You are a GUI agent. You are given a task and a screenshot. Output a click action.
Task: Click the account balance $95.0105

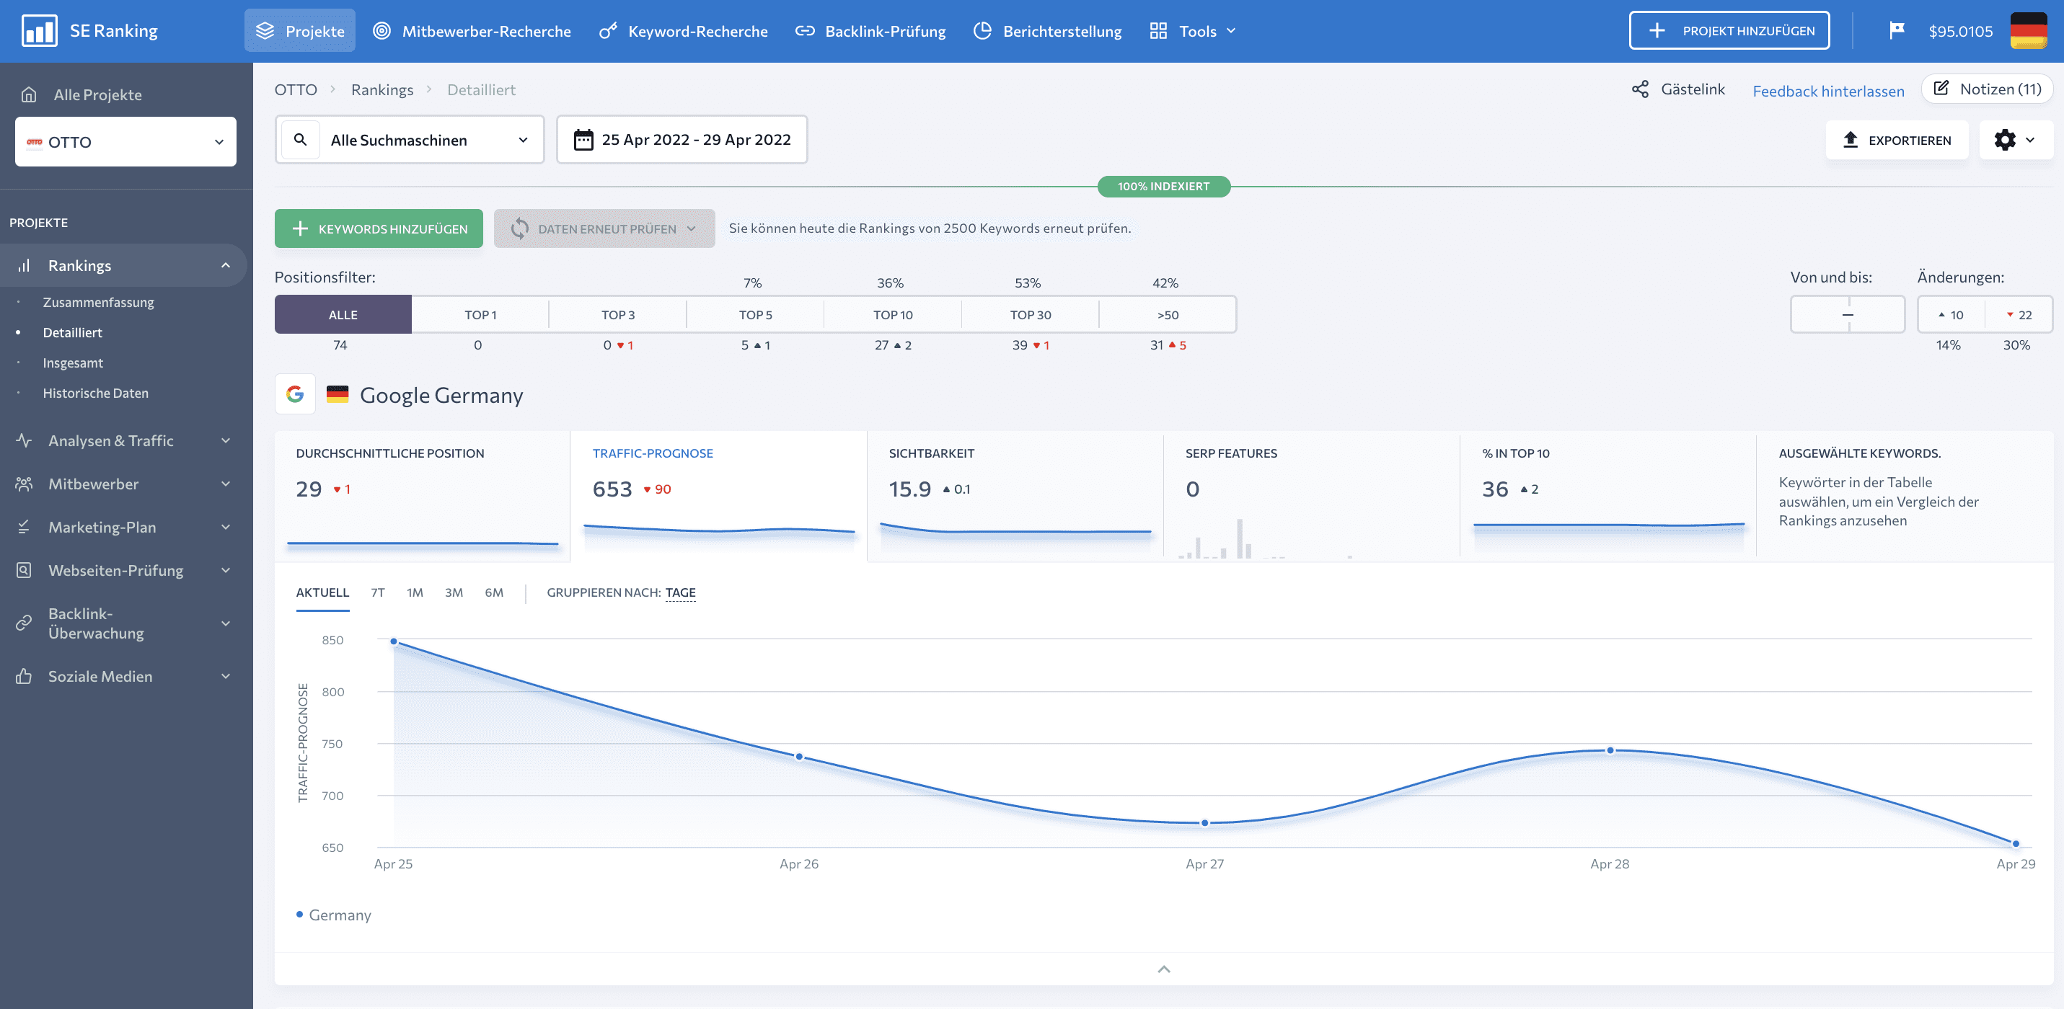point(1960,31)
